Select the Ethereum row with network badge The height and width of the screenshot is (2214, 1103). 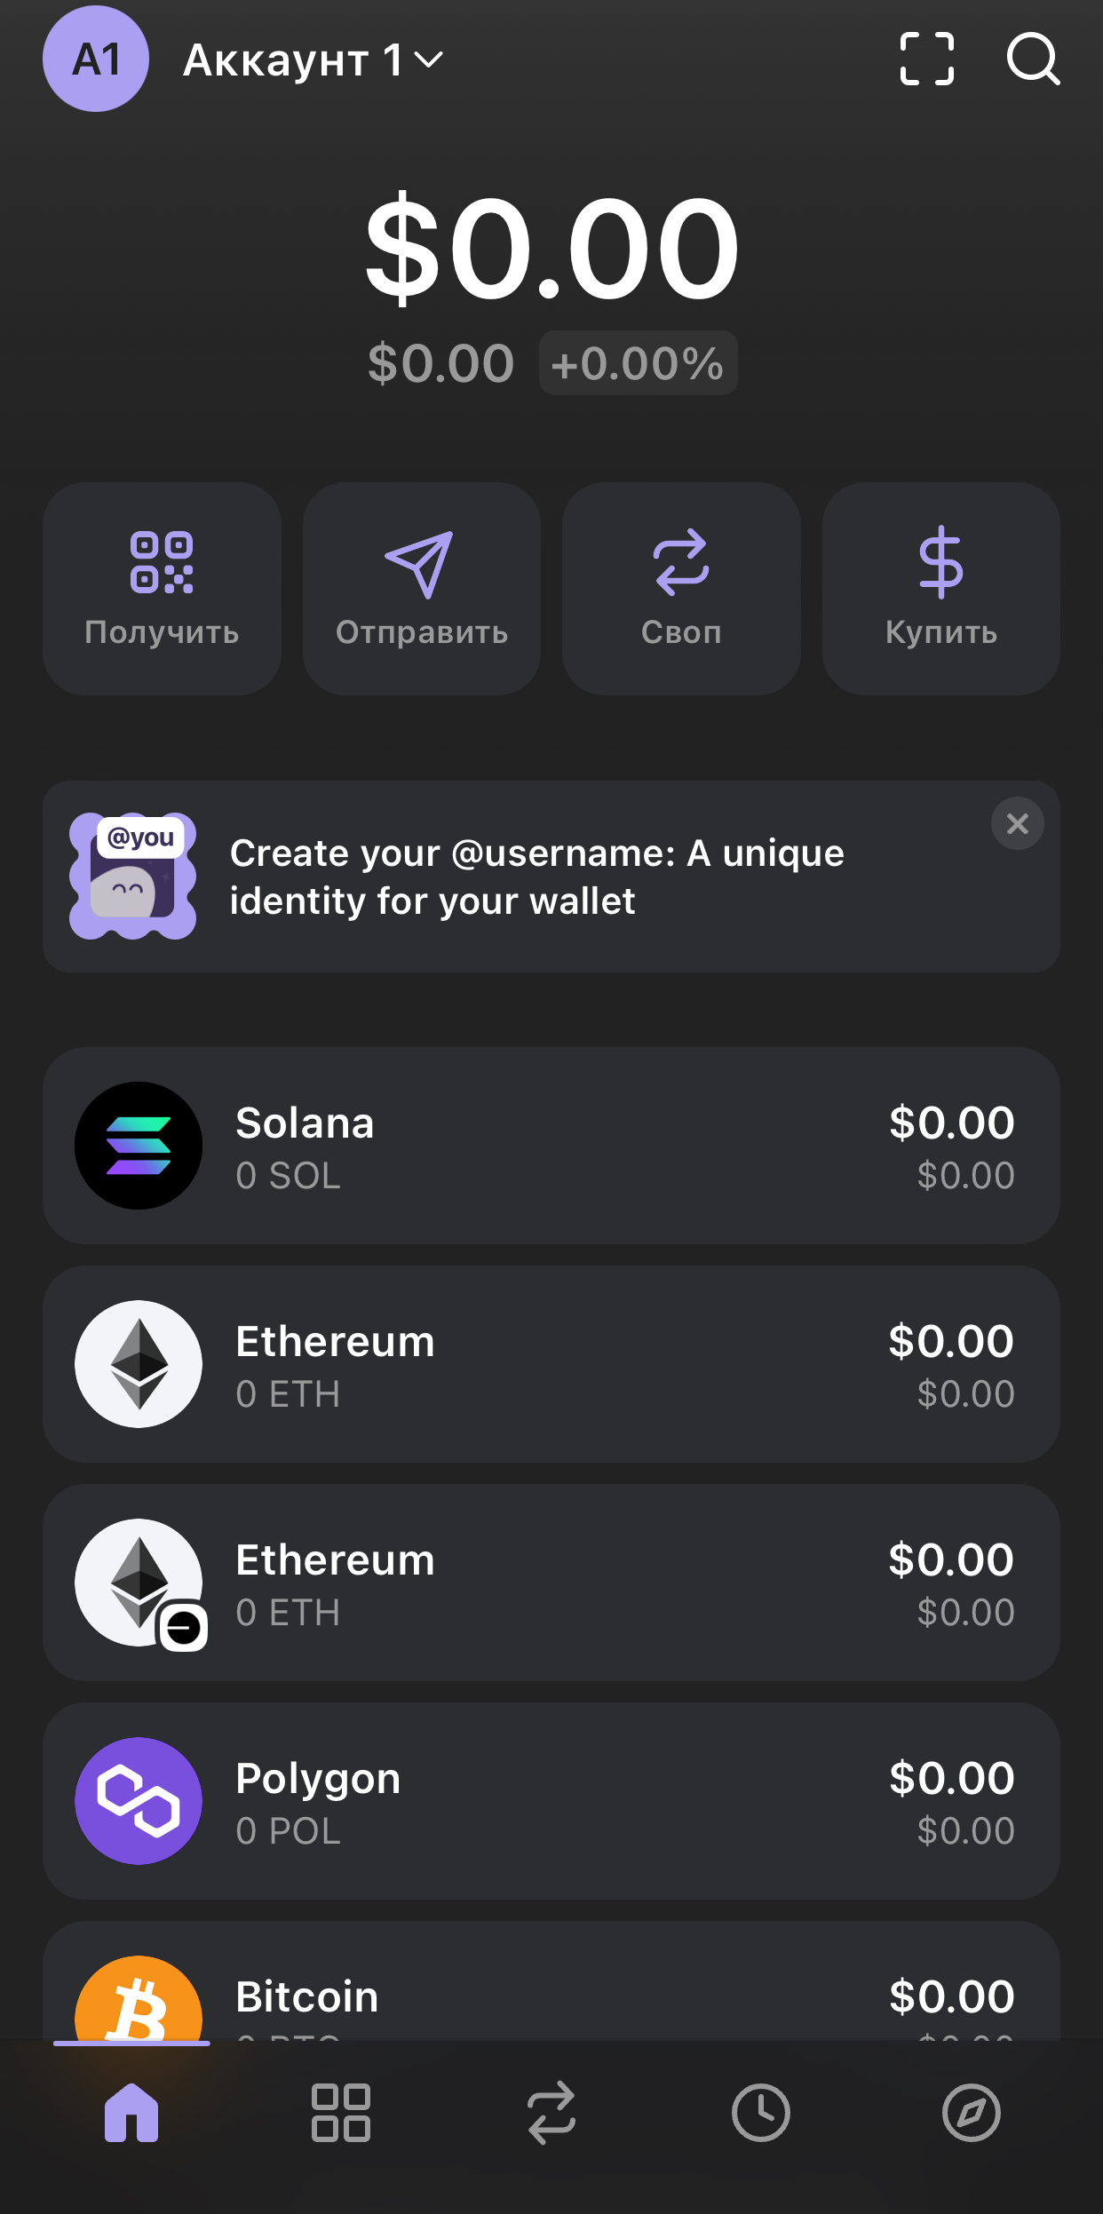coord(551,1583)
